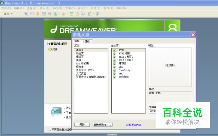Open the 命令(C) menu
Screen dimensions: 218x136
(x=83, y=8)
